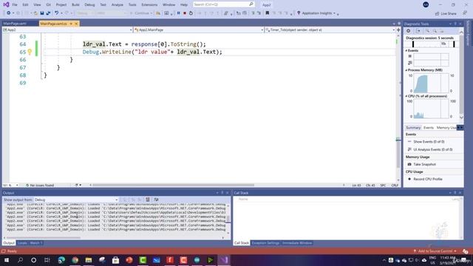Collapse the Process Memory graph
Image resolution: width=473 pixels, height=266 pixels.
406,70
